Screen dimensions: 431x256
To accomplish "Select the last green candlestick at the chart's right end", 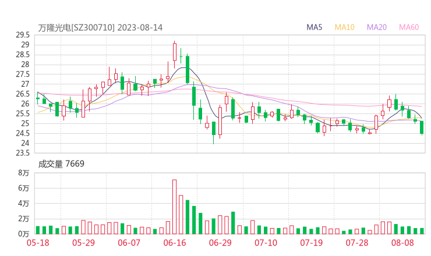I will click(x=422, y=127).
